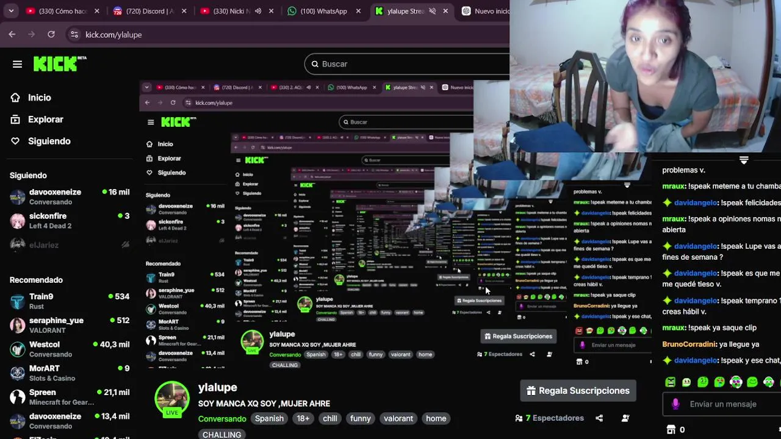Click the 7 Espectadores viewer count
The height and width of the screenshot is (439, 781).
coord(555,418)
